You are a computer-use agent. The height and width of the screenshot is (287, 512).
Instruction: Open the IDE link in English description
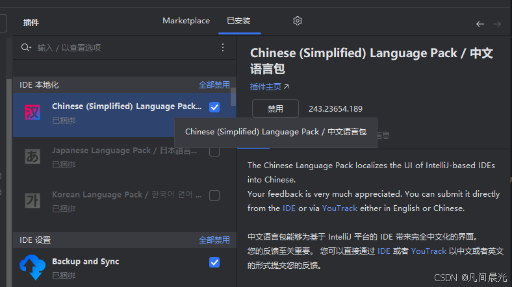289,208
